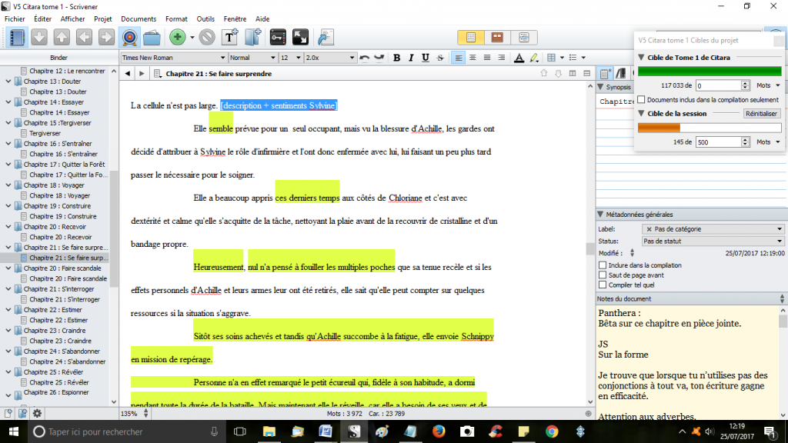This screenshot has width=788, height=443.
Task: Open the session Mots unit dropdown
Action: coord(769,142)
